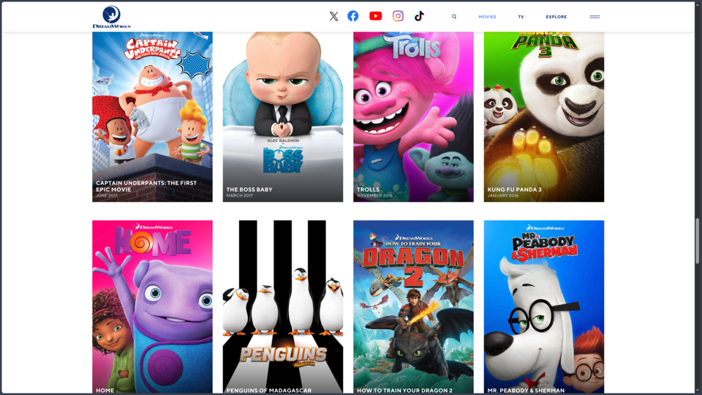Click 'Penguins of Madagascar' title caption
Viewport: 702px width, 395px height.
pyautogui.click(x=268, y=391)
